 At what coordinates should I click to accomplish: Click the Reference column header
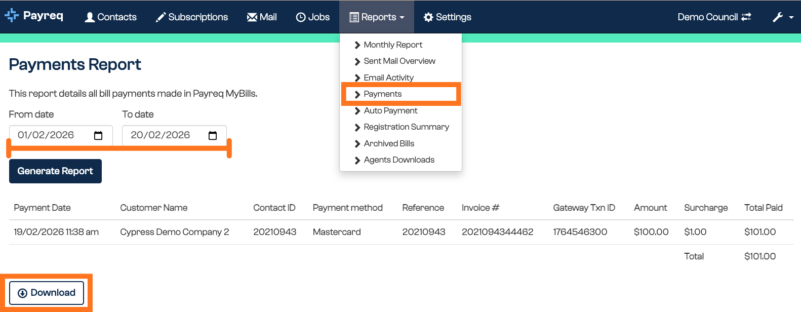click(423, 208)
